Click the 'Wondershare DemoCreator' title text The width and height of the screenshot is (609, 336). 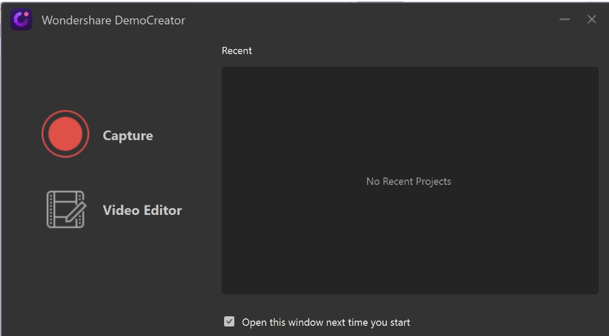pos(113,20)
